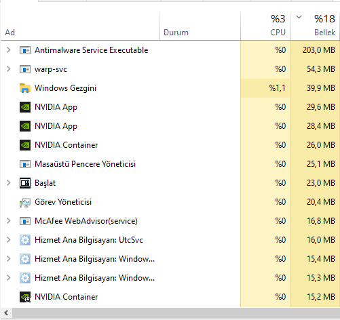Click the gear icon of the 15,3 MB Hizmet row
The image size is (340, 320).
click(x=25, y=278)
